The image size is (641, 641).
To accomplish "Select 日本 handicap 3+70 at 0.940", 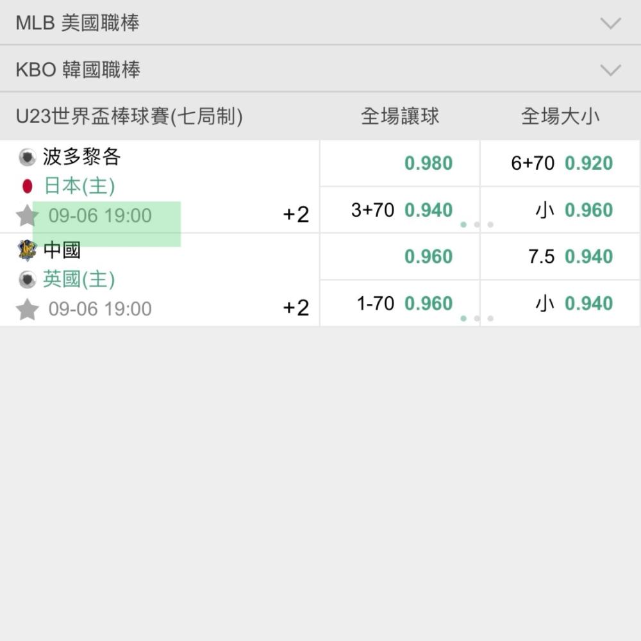I will pos(400,210).
